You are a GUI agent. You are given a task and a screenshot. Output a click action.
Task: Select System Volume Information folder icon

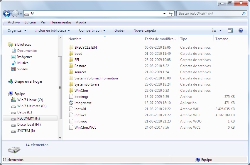click(71, 78)
